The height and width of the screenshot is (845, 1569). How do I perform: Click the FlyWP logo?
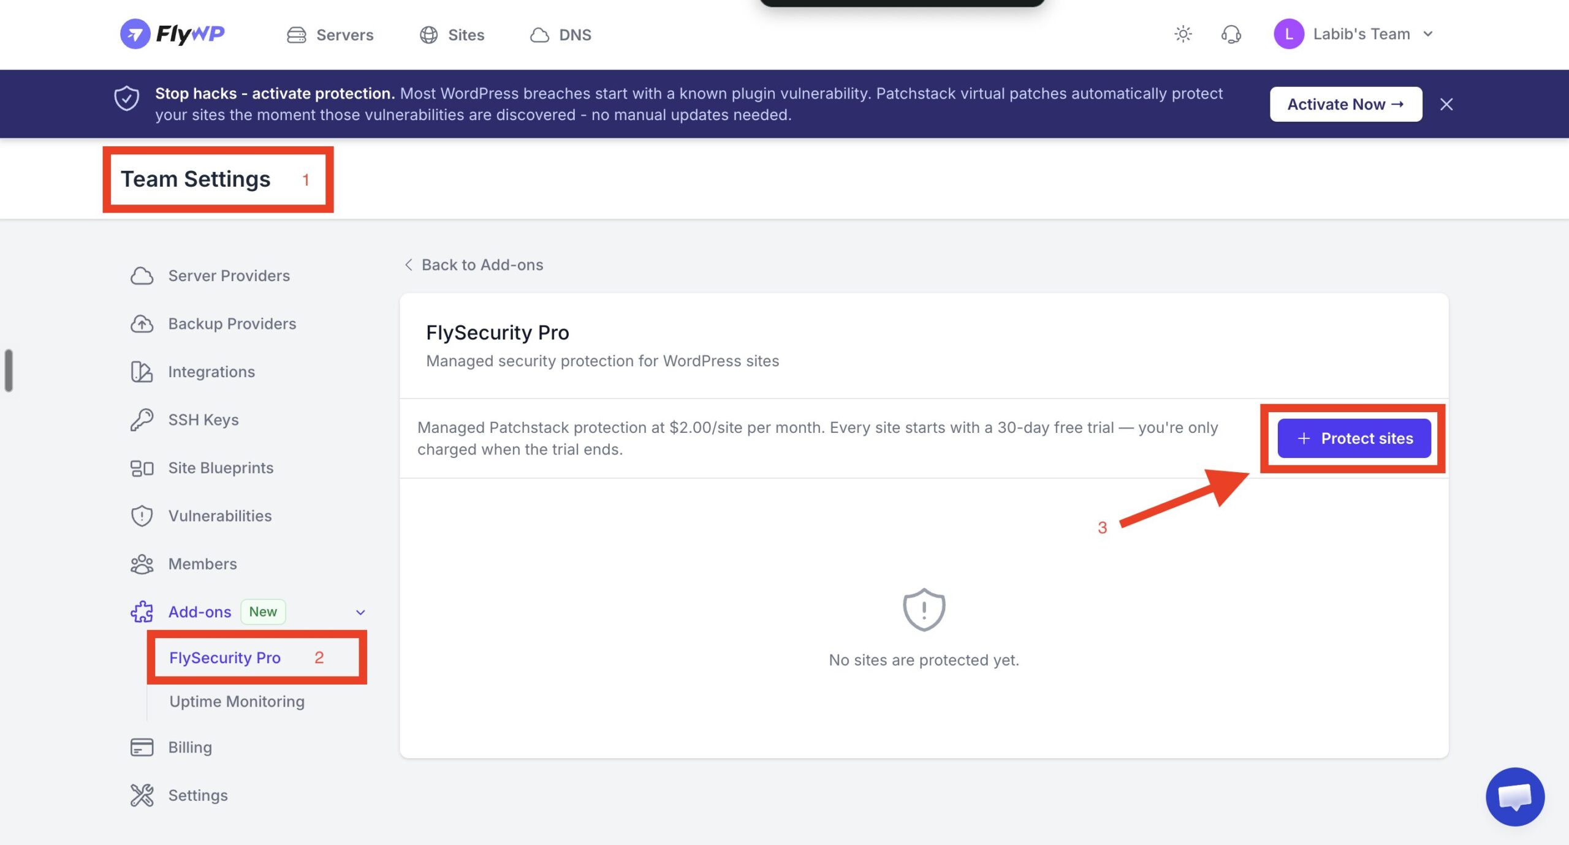[x=172, y=34]
